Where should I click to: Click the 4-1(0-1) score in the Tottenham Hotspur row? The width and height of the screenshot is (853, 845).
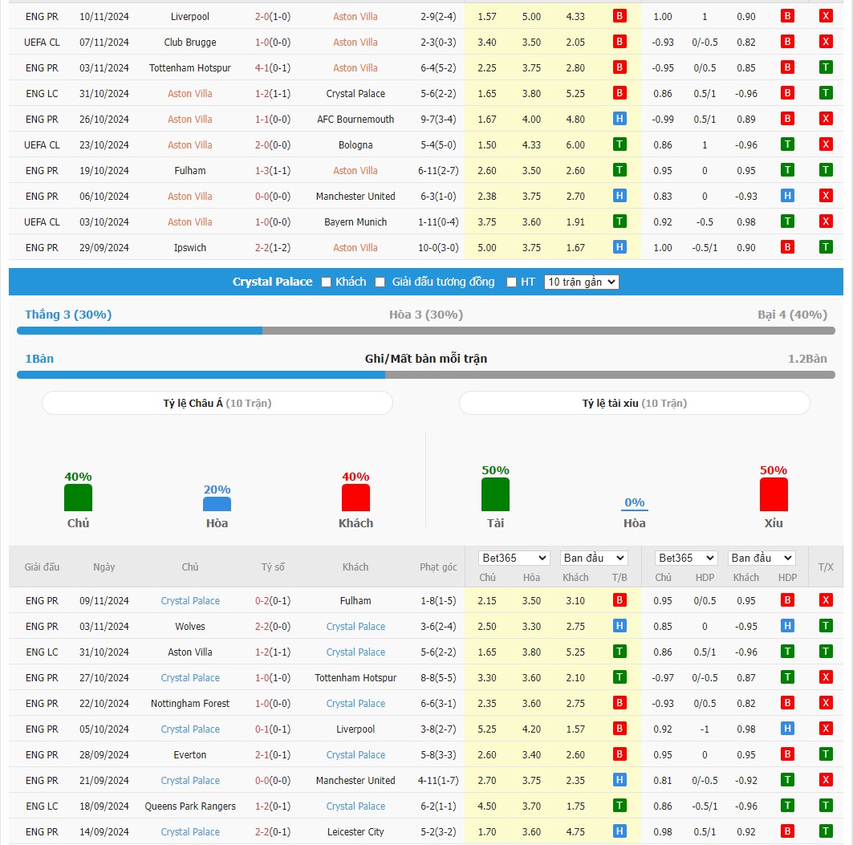(273, 67)
